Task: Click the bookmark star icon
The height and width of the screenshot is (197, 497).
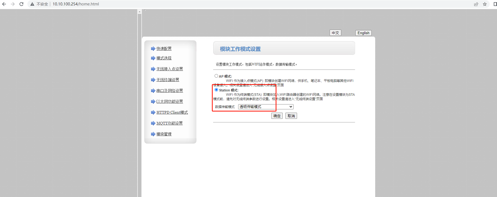Action: tap(485, 4)
